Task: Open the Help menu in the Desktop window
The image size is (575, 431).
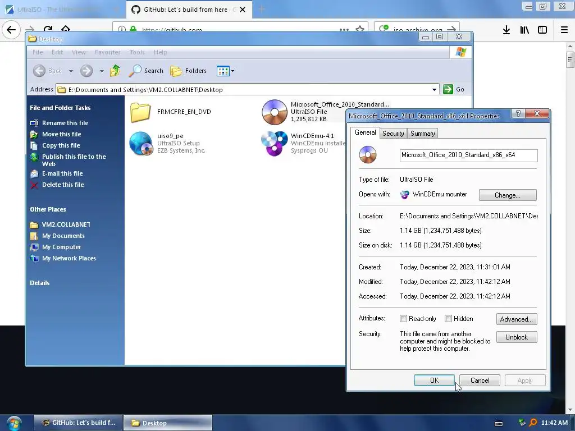Action: click(160, 52)
